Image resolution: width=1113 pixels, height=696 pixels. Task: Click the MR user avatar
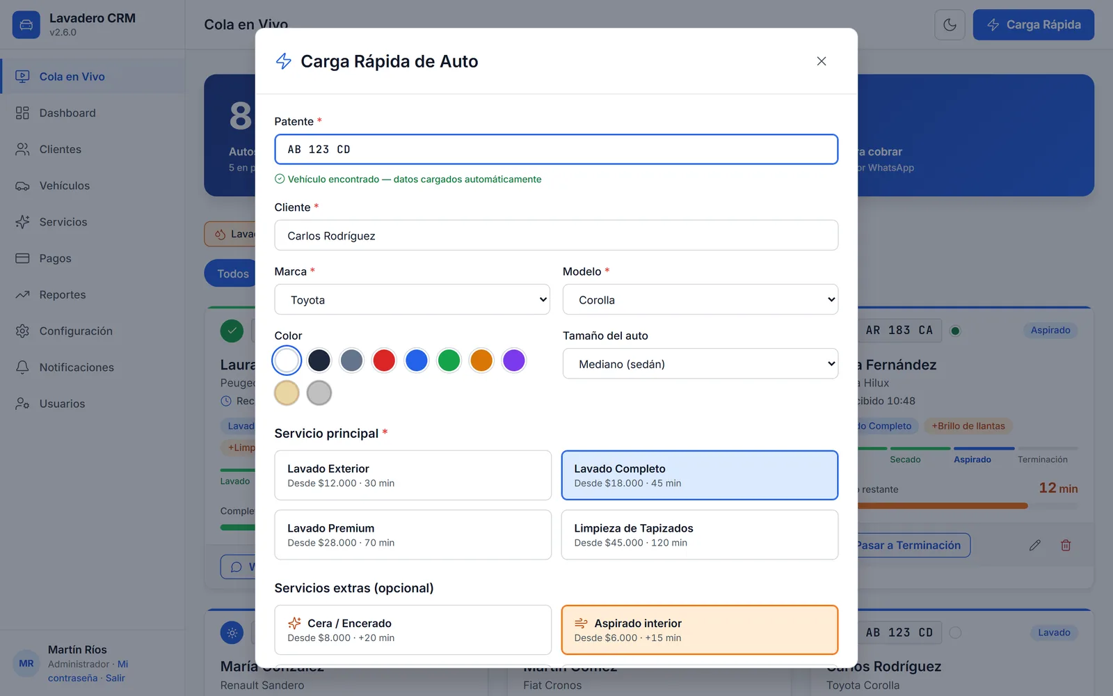(26, 663)
